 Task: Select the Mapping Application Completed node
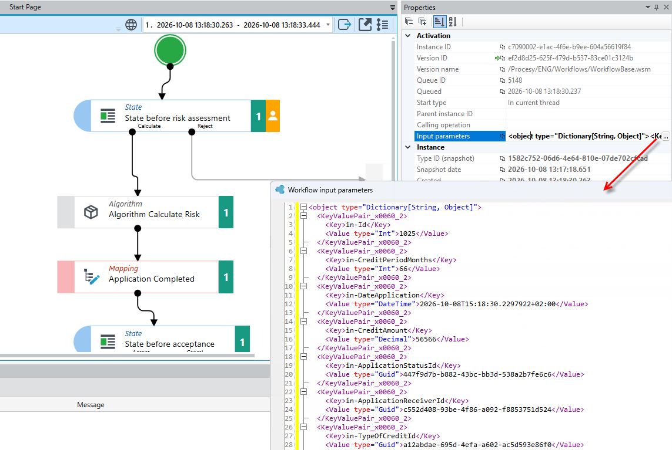(x=145, y=277)
